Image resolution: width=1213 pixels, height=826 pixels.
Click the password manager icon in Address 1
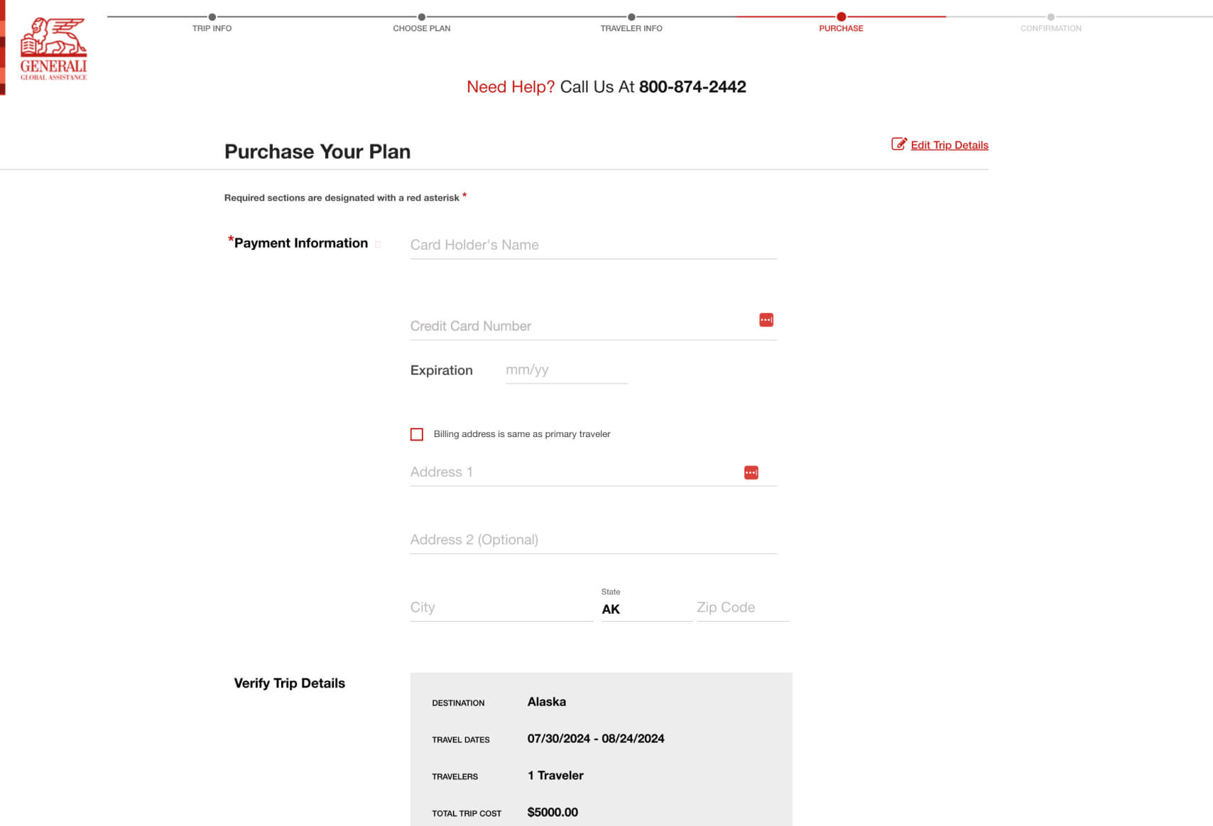coord(751,473)
